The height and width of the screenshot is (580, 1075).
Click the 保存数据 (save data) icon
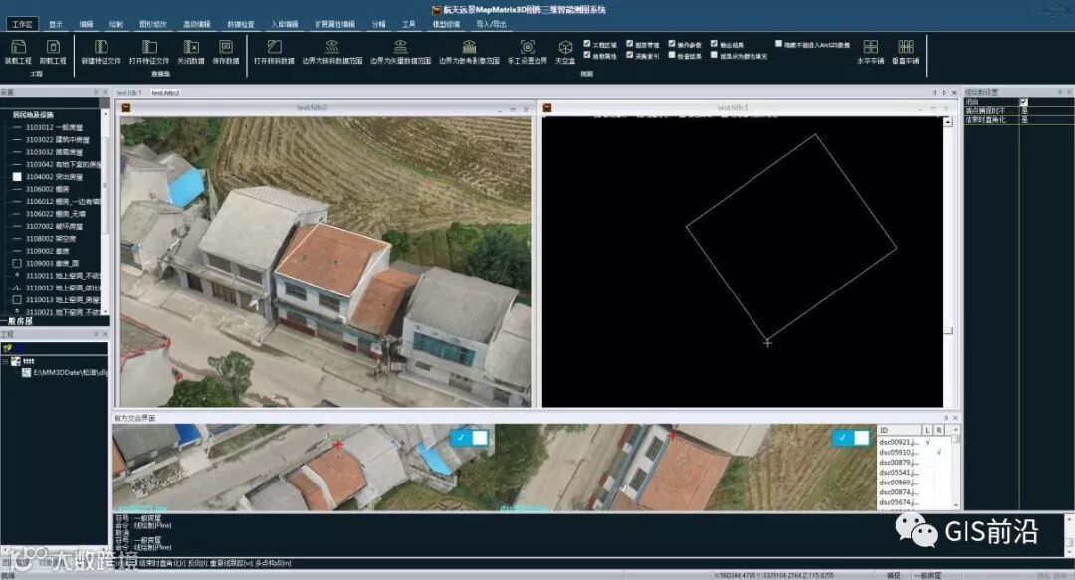(x=226, y=47)
